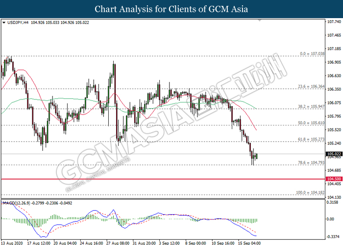The image size is (343, 245).
Task: Click the 105.520 price axis value
Action: click(334, 130)
